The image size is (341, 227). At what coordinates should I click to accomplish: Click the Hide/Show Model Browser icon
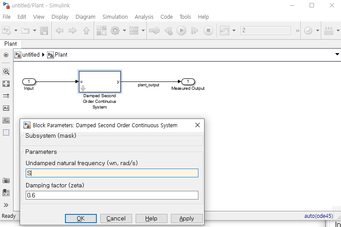click(x=6, y=55)
